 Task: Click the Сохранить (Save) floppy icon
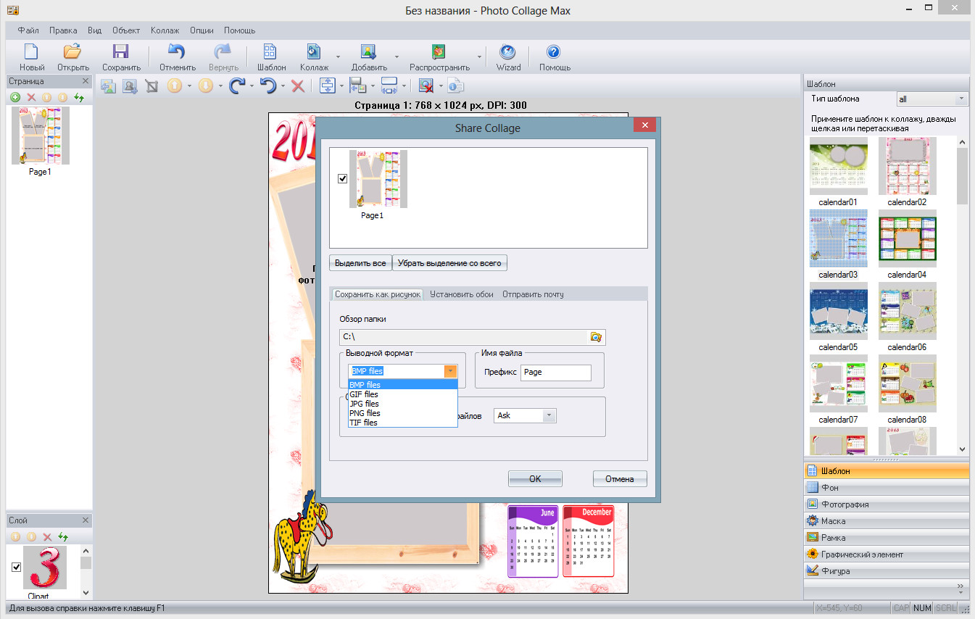[120, 53]
